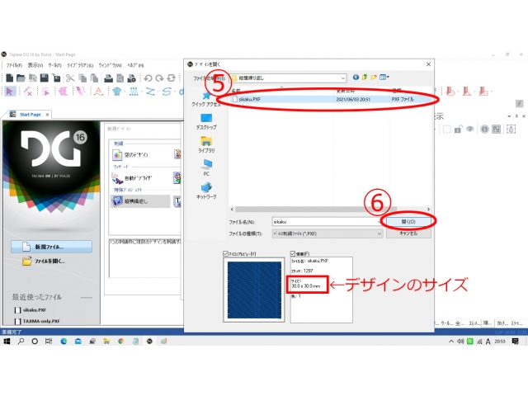Image resolution: width=528 pixels, height=396 pixels.
Task: Open the ファイル menu
Action: [14, 65]
